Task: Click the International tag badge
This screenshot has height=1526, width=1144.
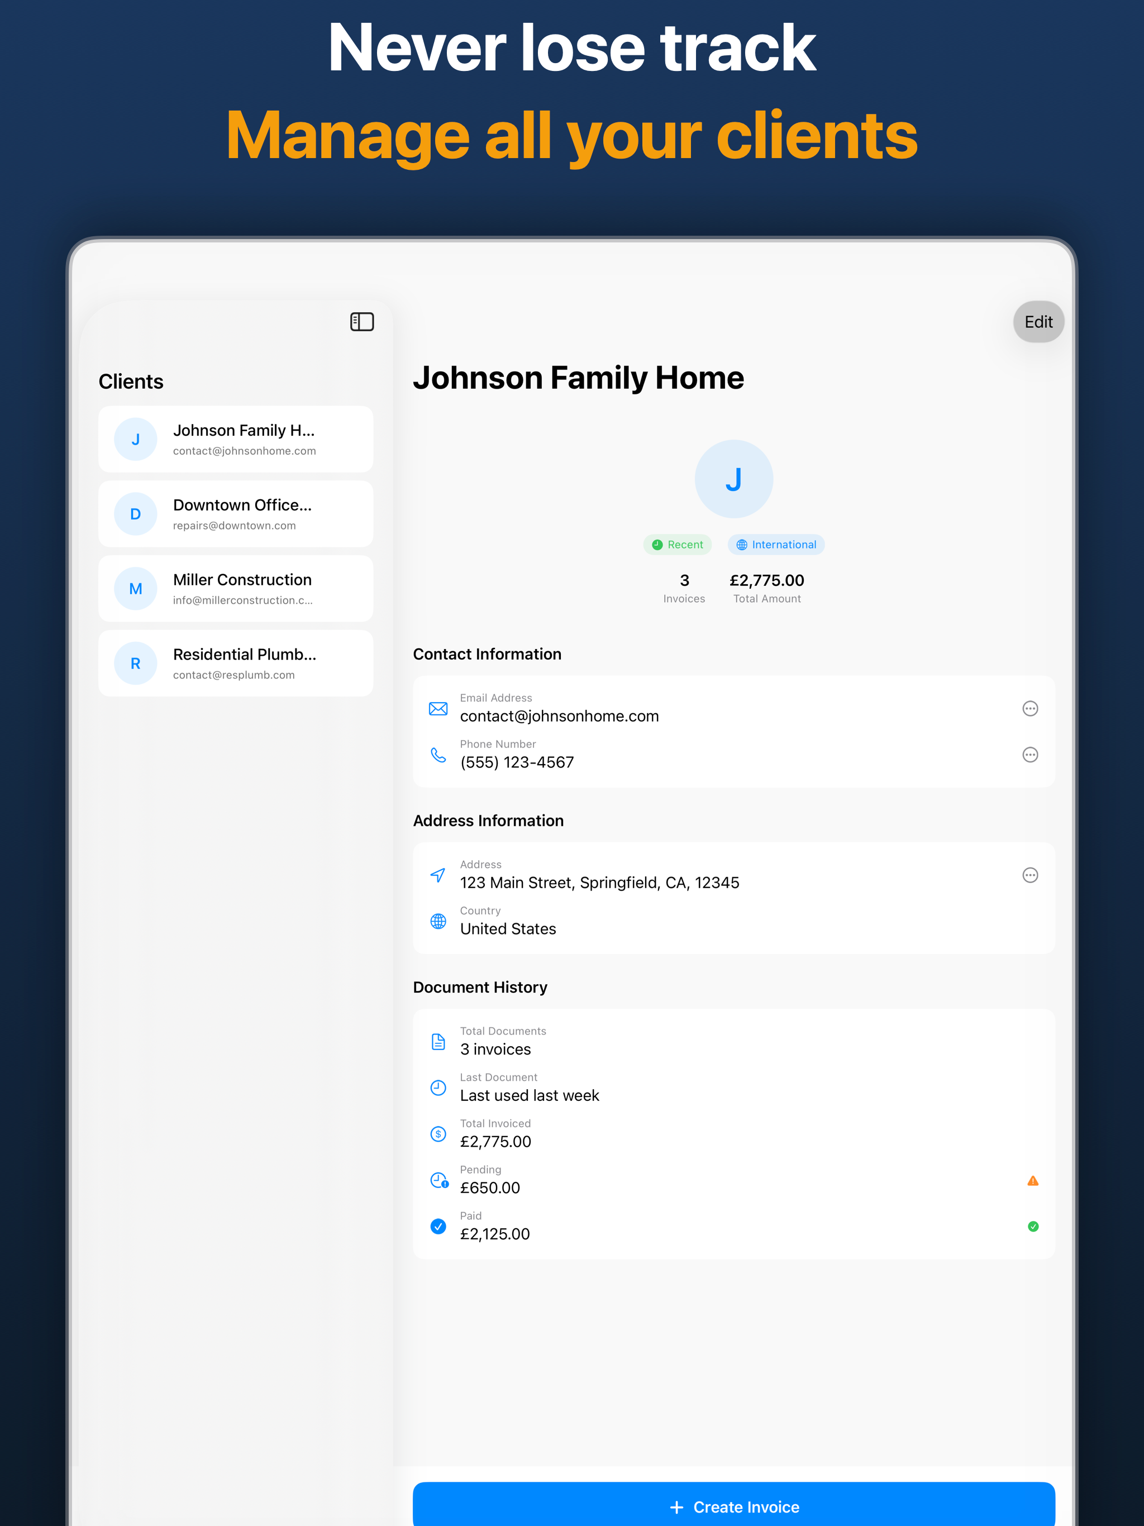Action: click(x=775, y=544)
